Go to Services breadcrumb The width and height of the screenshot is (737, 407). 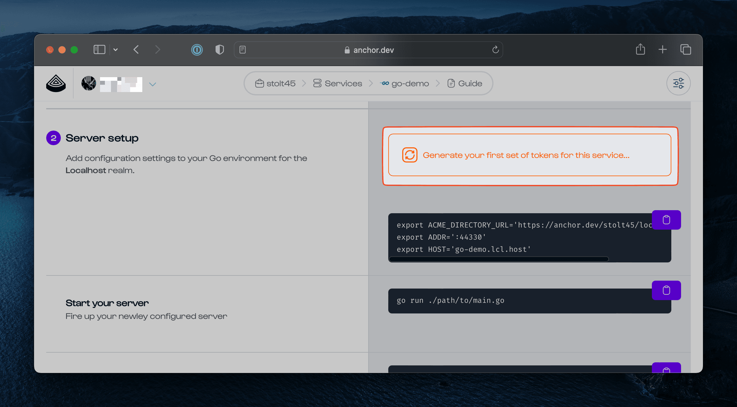[x=338, y=84]
